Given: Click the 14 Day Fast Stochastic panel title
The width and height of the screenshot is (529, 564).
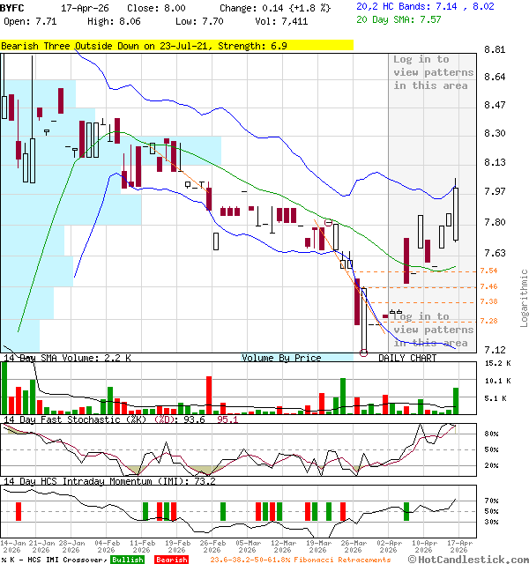Looking at the screenshot, I should click(x=120, y=419).
